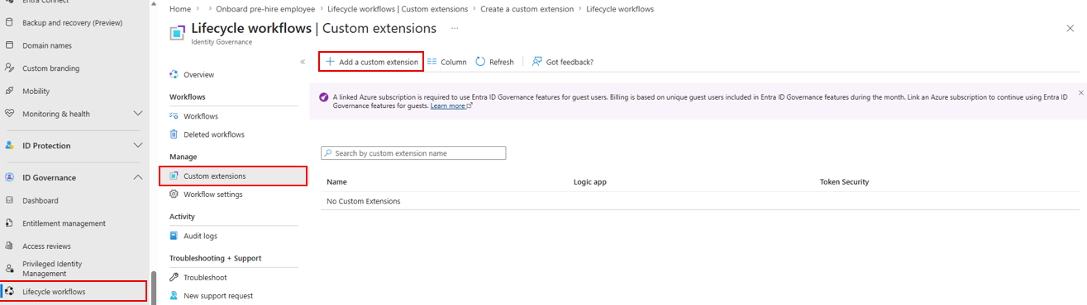Close the Lifecycle workflows blade

click(x=1070, y=28)
